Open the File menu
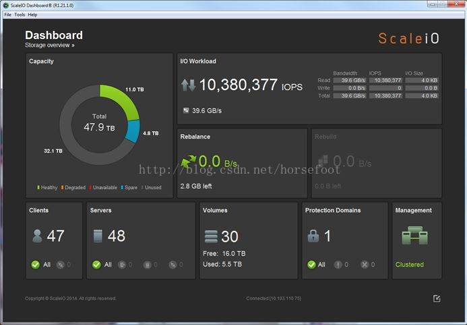467x325 pixels. (x=7, y=14)
